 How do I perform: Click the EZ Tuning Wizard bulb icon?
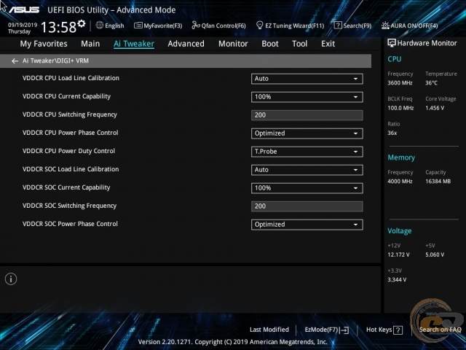point(259,26)
